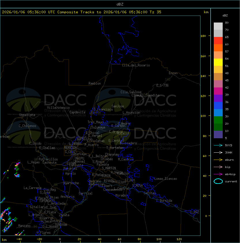
Task: Click the pink bip arrow legend icon
Action: (x=218, y=167)
